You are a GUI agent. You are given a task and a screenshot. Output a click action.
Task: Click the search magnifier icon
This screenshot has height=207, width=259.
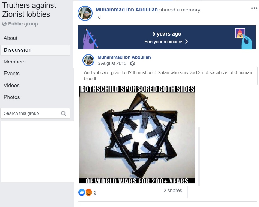[x=64, y=113]
